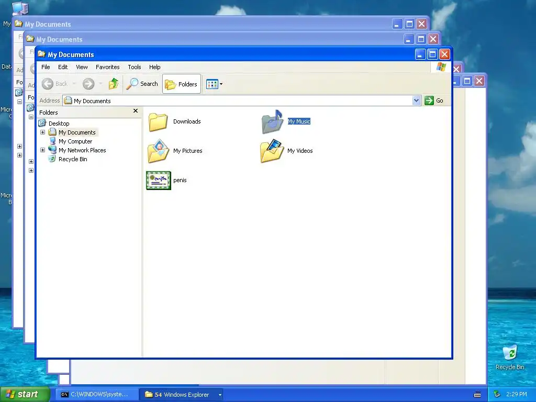Image resolution: width=536 pixels, height=402 pixels.
Task: Click the My Pictures folder label
Action: [x=188, y=151]
